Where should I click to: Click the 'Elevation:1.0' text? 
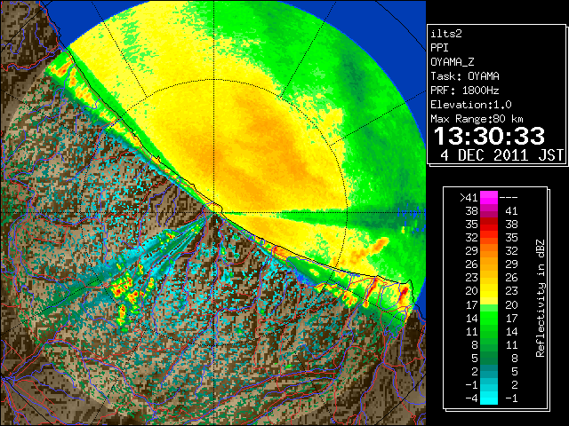(x=471, y=105)
